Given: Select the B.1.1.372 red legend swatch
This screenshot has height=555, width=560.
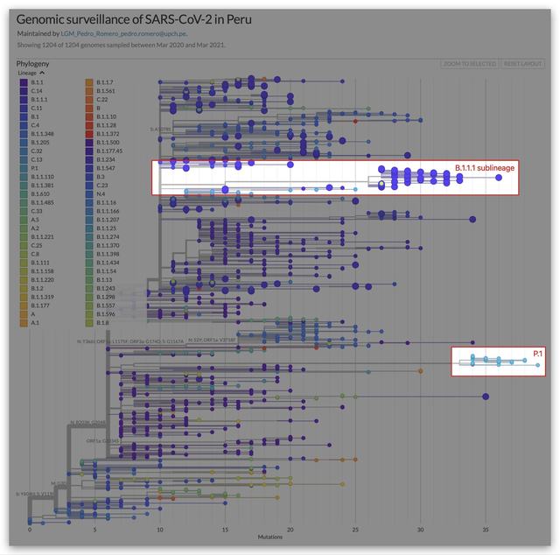Looking at the screenshot, I should pos(89,134).
